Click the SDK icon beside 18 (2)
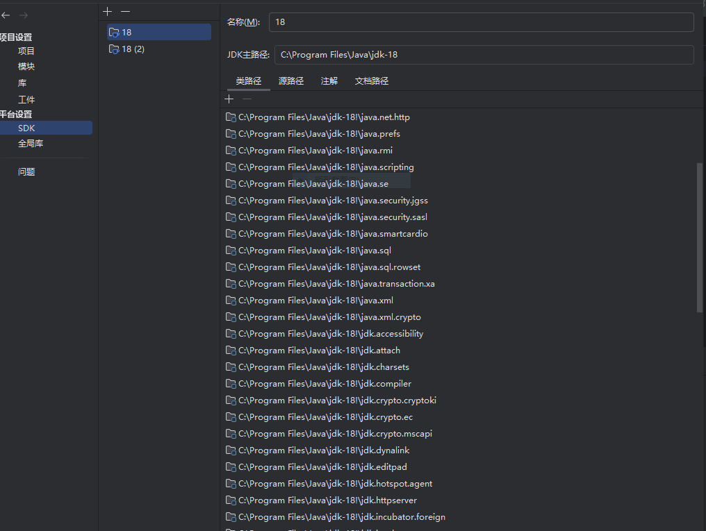 [x=114, y=49]
